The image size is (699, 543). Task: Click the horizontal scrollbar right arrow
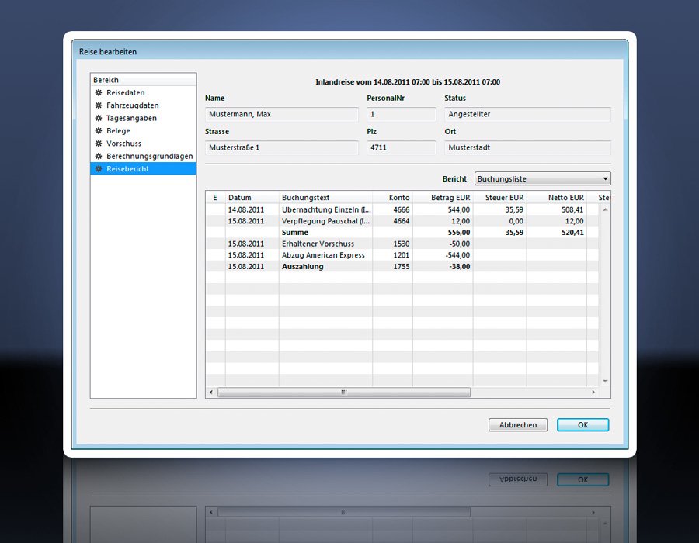[594, 393]
